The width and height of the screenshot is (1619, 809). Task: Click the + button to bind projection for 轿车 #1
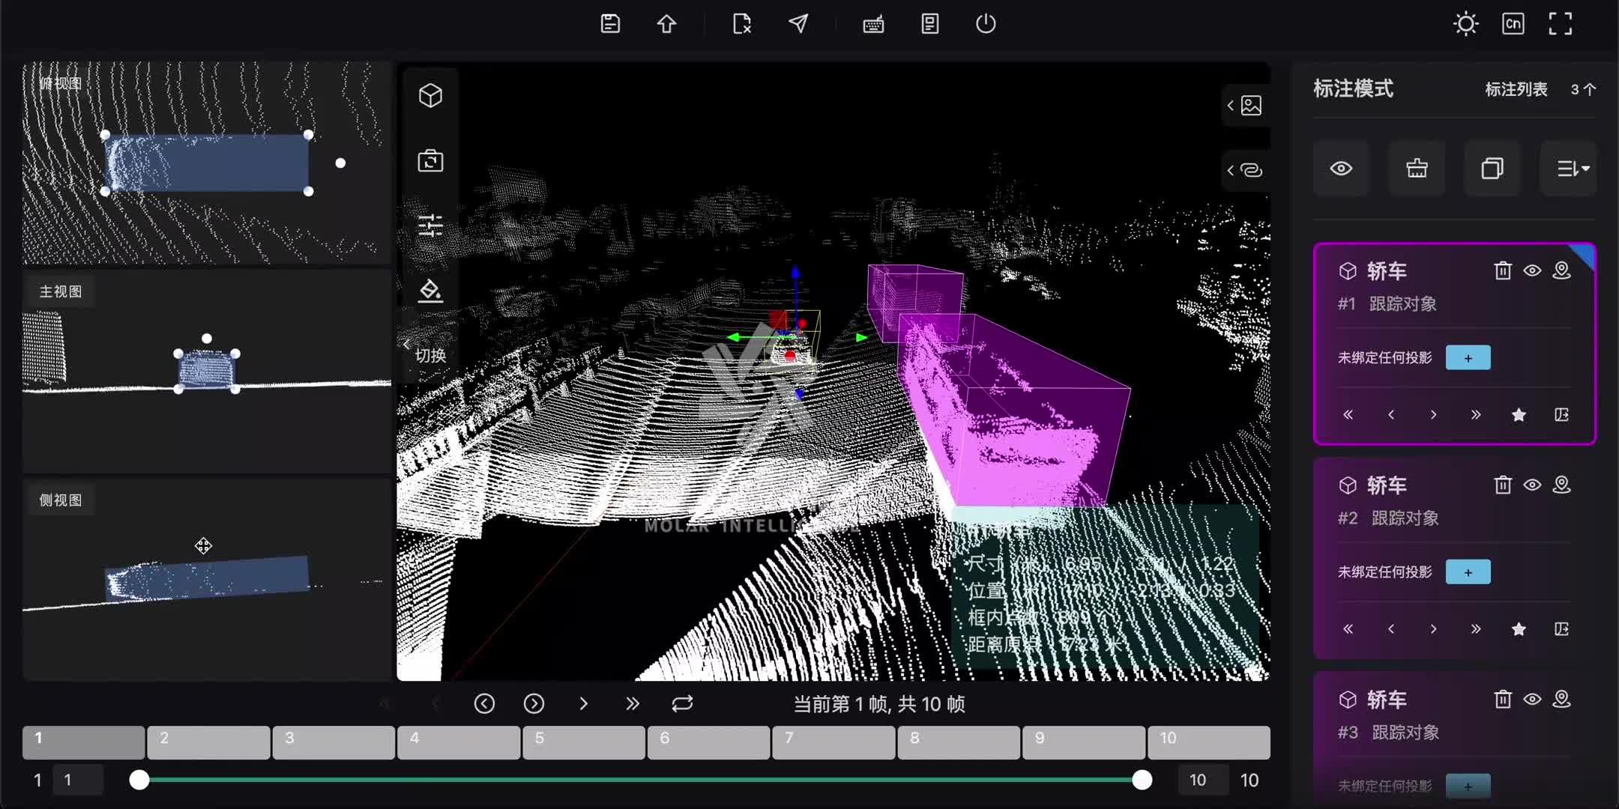[x=1467, y=357]
